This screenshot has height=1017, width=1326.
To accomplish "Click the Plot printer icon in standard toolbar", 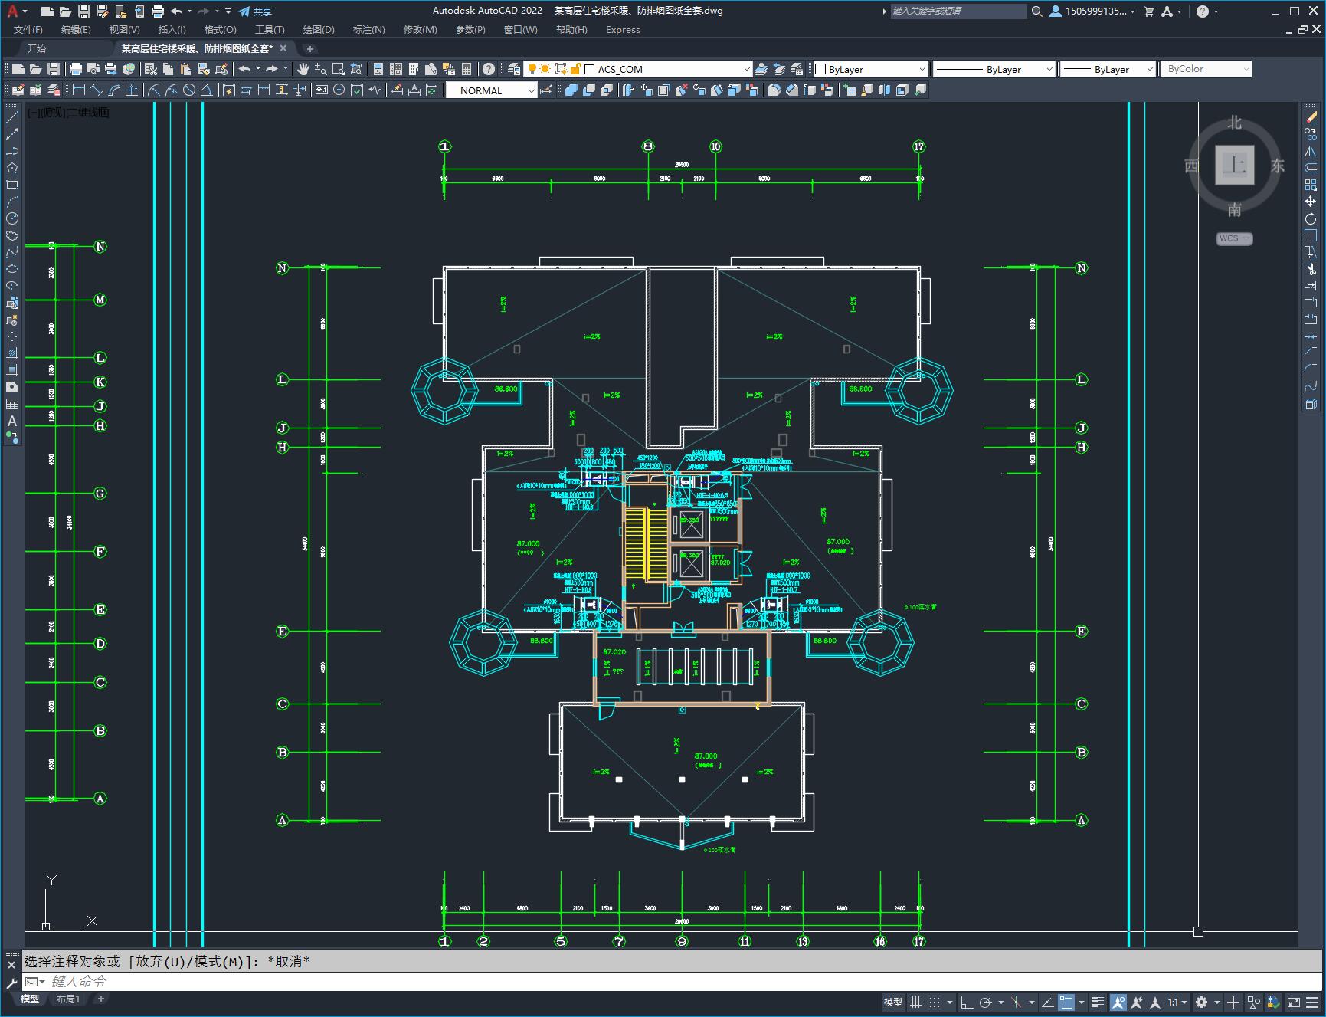I will tap(76, 69).
